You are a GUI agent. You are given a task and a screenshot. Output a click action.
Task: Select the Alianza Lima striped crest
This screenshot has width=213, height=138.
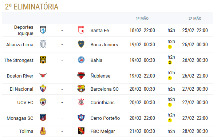[43, 44]
